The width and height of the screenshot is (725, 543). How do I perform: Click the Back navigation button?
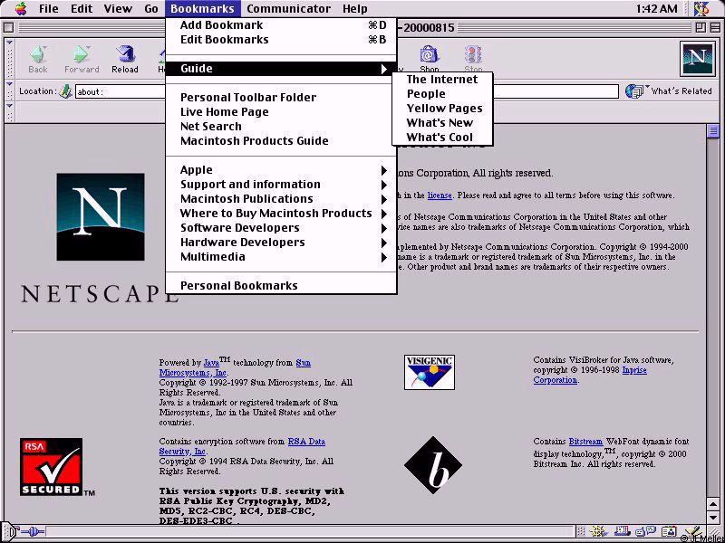click(38, 59)
